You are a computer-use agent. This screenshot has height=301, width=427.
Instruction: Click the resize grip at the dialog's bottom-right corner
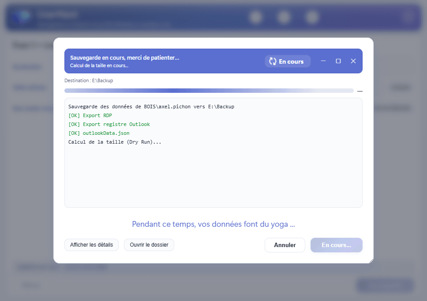(371, 260)
